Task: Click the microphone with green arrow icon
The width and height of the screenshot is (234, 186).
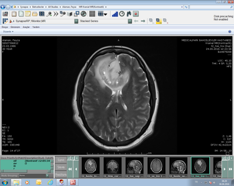Action: [49, 14]
